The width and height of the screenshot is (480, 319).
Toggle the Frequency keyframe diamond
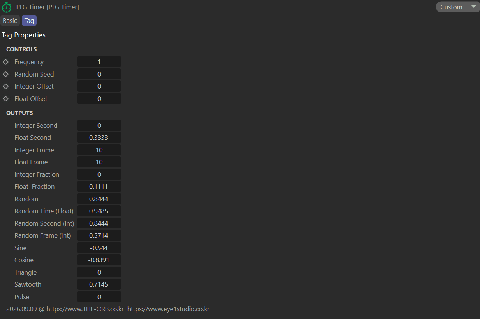pos(5,62)
